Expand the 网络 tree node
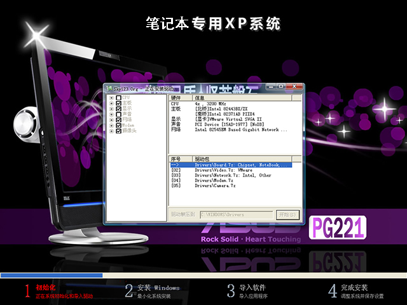Screen dimensions: 407x305 pos(111,120)
